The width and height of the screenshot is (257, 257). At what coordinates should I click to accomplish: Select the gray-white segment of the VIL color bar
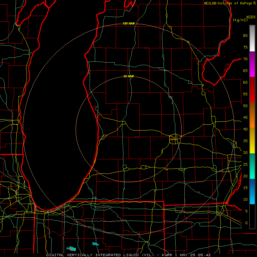tap(252, 38)
